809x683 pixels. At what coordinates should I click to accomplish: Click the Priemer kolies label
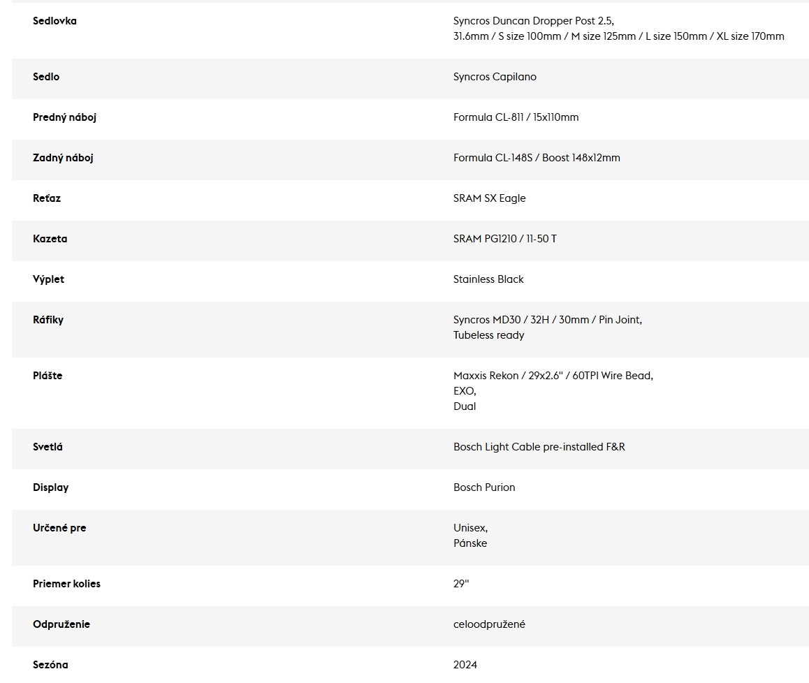pos(66,584)
